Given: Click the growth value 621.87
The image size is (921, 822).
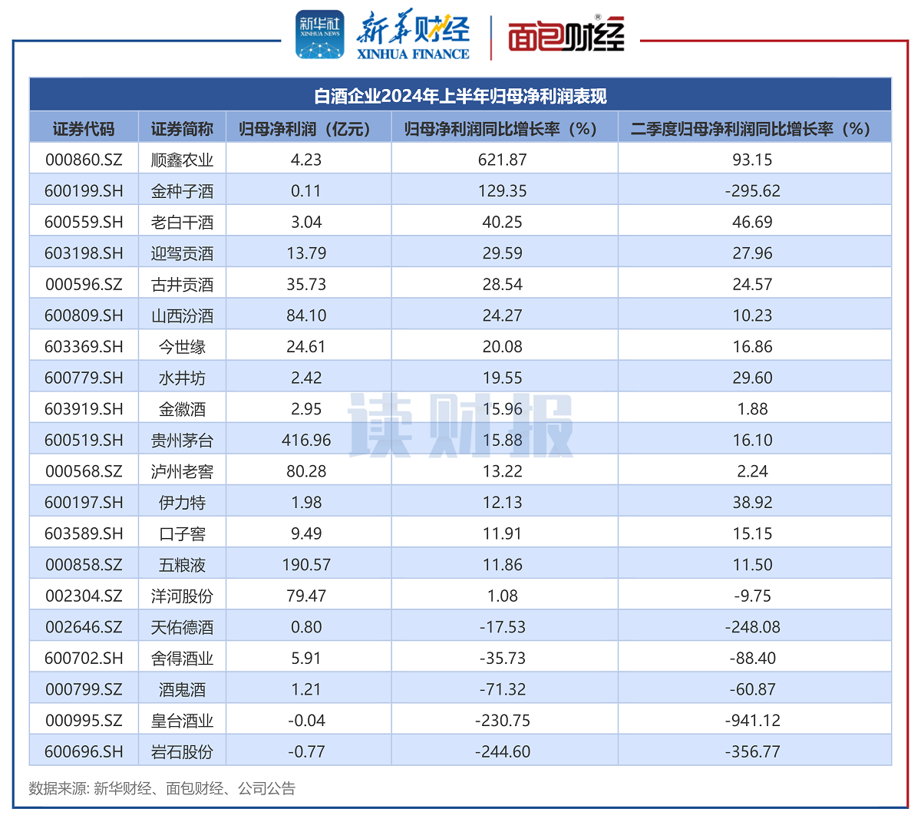Looking at the screenshot, I should (x=503, y=160).
